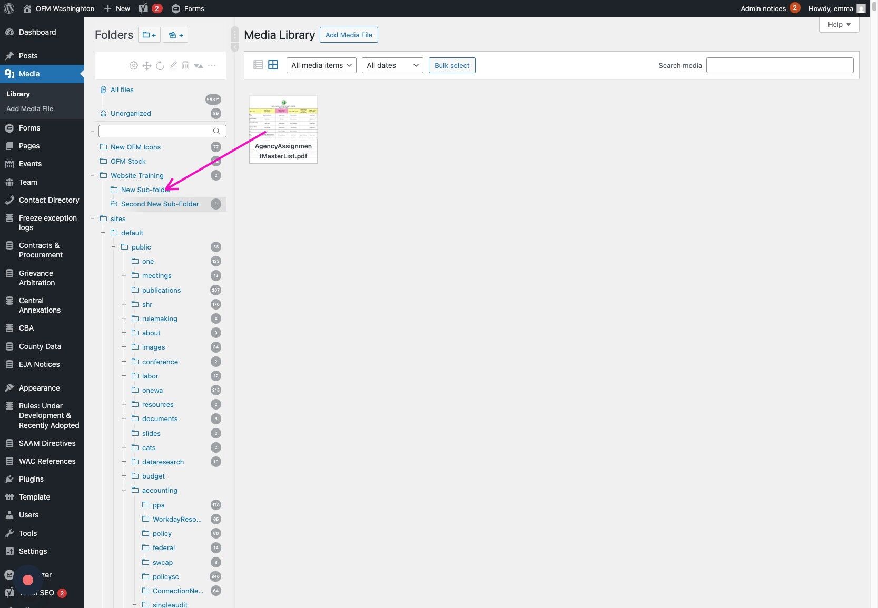Select the All files item
Viewport: 878px width, 608px height.
(122, 90)
